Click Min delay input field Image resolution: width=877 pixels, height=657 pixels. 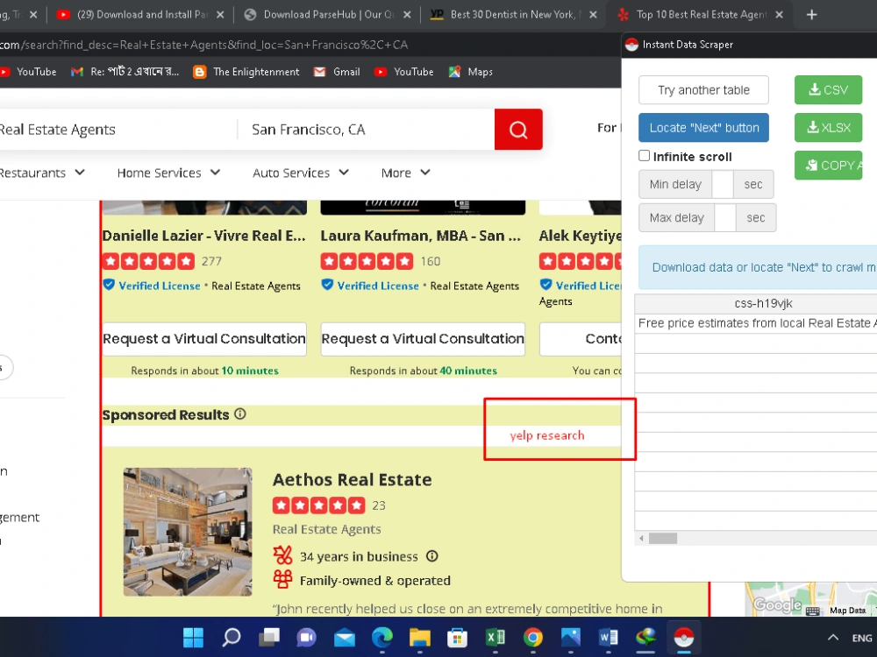click(722, 184)
